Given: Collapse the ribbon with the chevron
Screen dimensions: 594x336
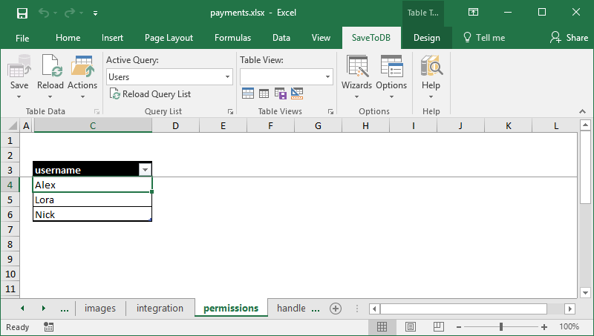Looking at the screenshot, I should (x=583, y=111).
